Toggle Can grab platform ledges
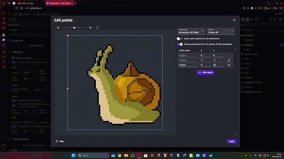Image resolution: width=284 pixels, height=159 pixels. [14, 100]
